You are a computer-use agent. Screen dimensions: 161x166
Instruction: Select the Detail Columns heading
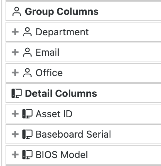pos(61,93)
